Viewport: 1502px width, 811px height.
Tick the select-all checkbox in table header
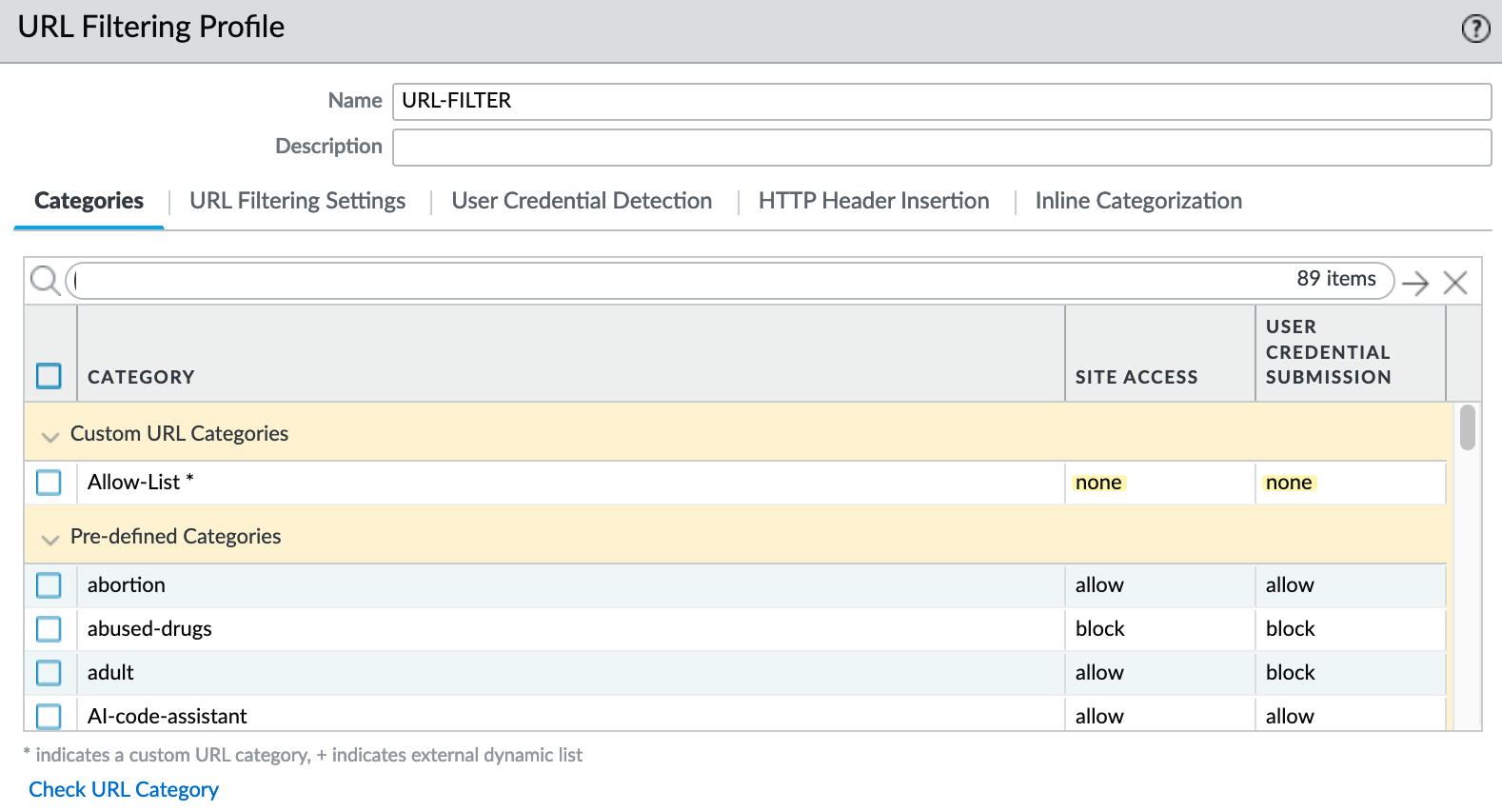49,376
